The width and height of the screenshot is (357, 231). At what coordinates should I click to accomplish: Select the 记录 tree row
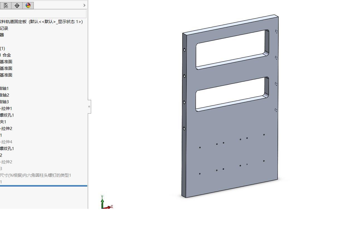pyautogui.click(x=4, y=28)
